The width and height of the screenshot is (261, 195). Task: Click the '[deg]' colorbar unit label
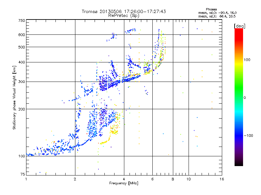click(x=239, y=26)
